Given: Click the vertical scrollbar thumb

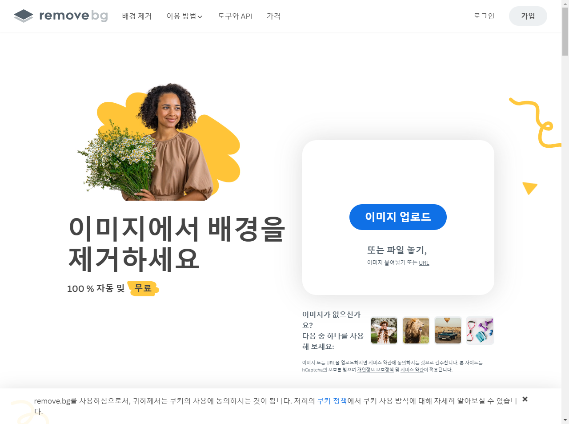Looking at the screenshot, I should point(565,31).
